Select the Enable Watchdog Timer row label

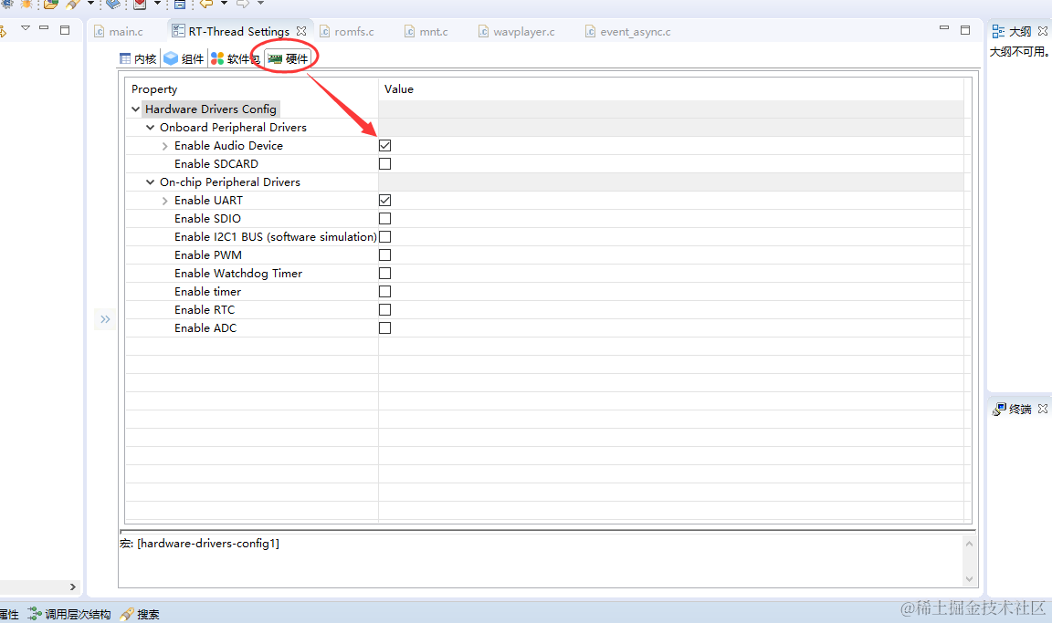238,274
